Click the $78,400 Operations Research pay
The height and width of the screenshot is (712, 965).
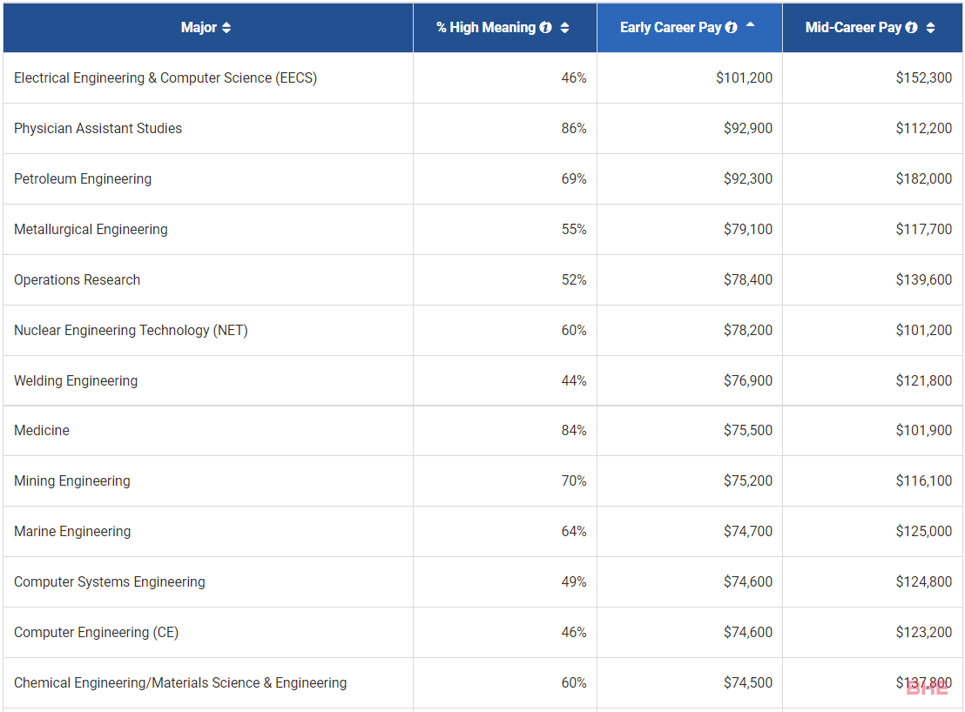point(748,279)
